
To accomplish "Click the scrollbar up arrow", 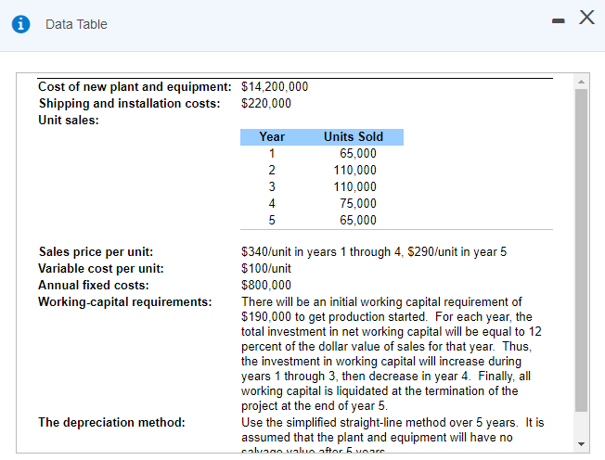I will (581, 82).
